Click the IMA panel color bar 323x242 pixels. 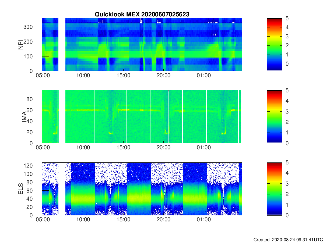275,117
